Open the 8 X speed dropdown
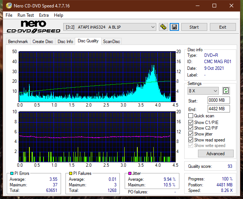Screen dimensions: 243x199 click(203, 91)
